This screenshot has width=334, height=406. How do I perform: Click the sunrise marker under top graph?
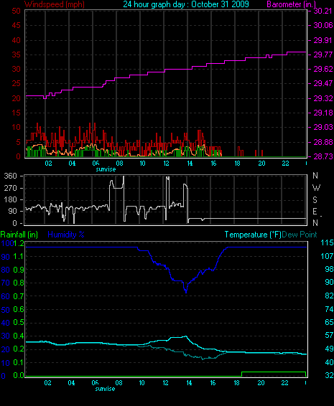[106, 169]
